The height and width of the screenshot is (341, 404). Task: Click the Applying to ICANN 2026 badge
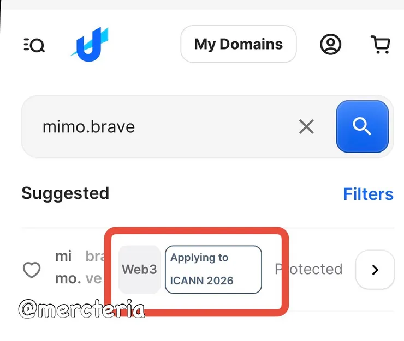click(x=213, y=270)
